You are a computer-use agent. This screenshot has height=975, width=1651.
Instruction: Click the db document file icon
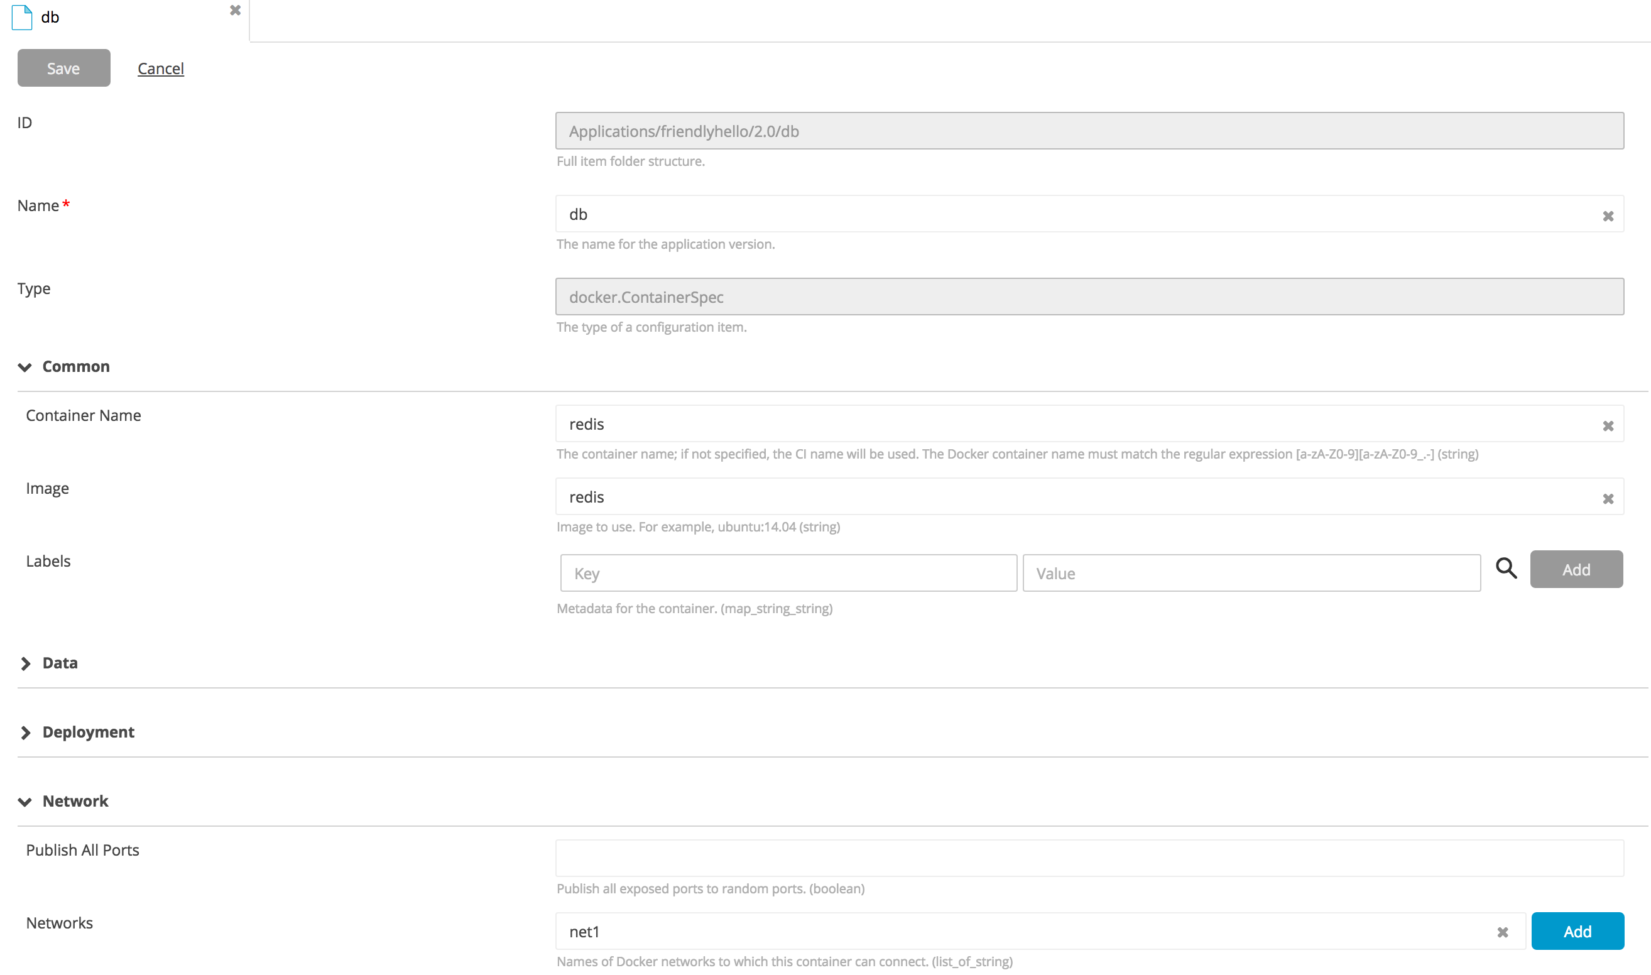point(22,17)
